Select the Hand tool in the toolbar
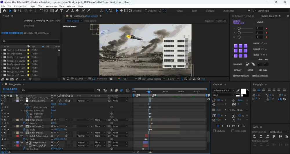Screen dimensions: 290x154 click(x=15, y=11)
